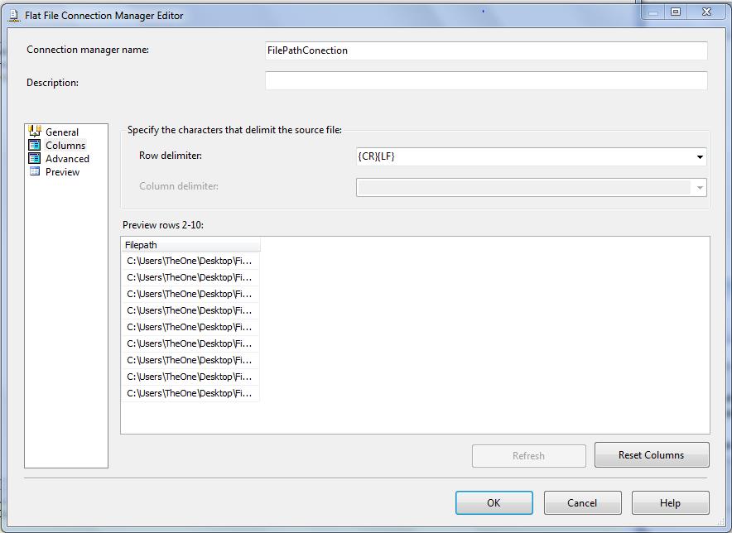The image size is (732, 533).
Task: Click the Column delimiter dropdown arrow
Action: click(x=700, y=187)
